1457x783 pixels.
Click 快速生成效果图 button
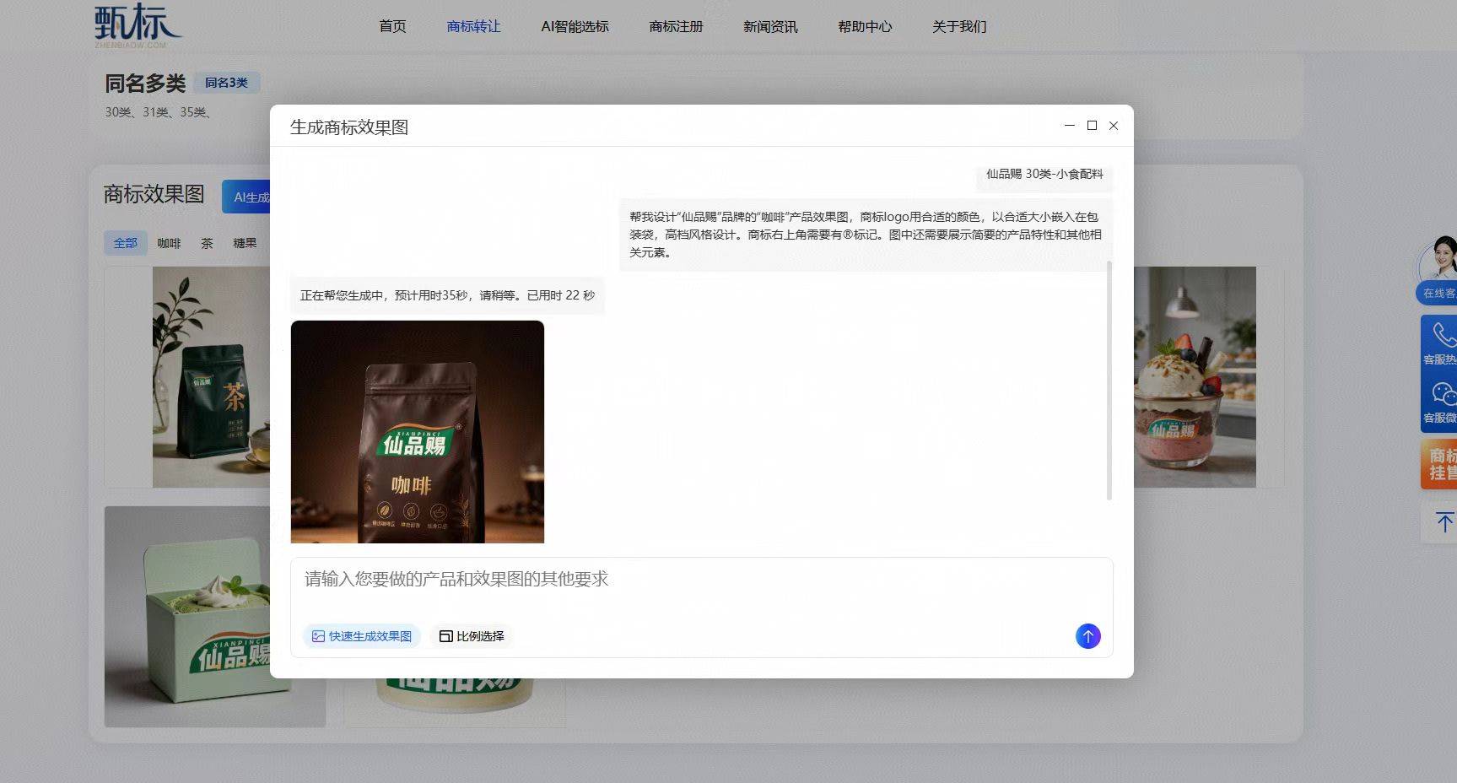pyautogui.click(x=362, y=636)
